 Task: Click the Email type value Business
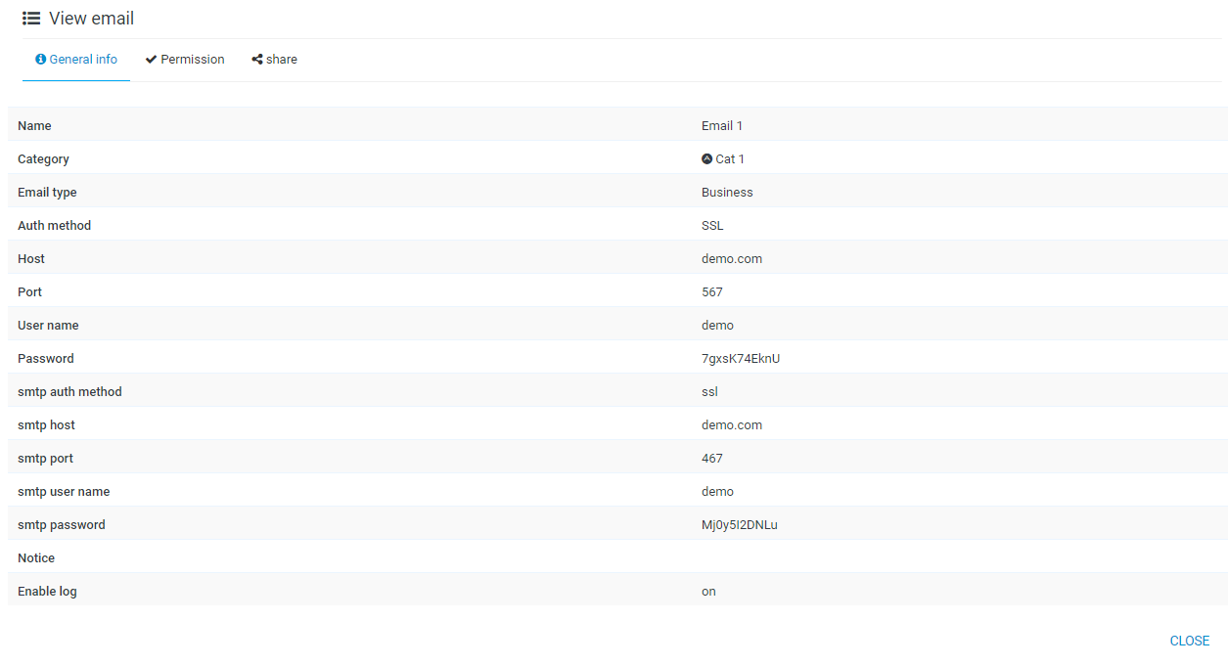click(727, 193)
